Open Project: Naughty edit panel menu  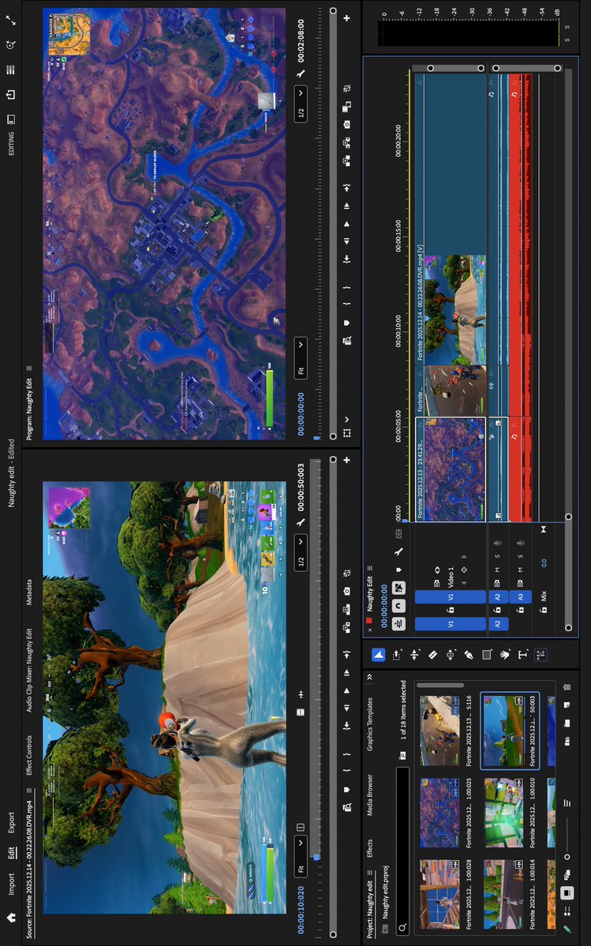(x=370, y=873)
